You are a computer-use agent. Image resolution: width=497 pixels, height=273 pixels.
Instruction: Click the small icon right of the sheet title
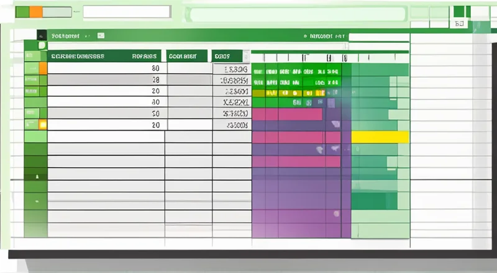coord(101,37)
